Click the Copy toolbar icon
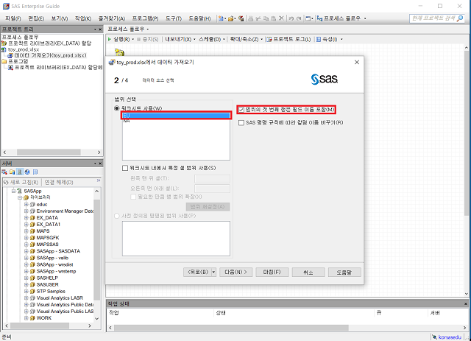This screenshot has height=341, width=471. click(x=266, y=18)
